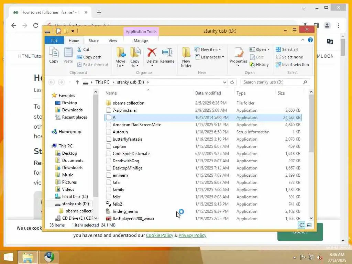The width and height of the screenshot is (352, 264).
Task: Open the New item dropdown
Action: 208,49
